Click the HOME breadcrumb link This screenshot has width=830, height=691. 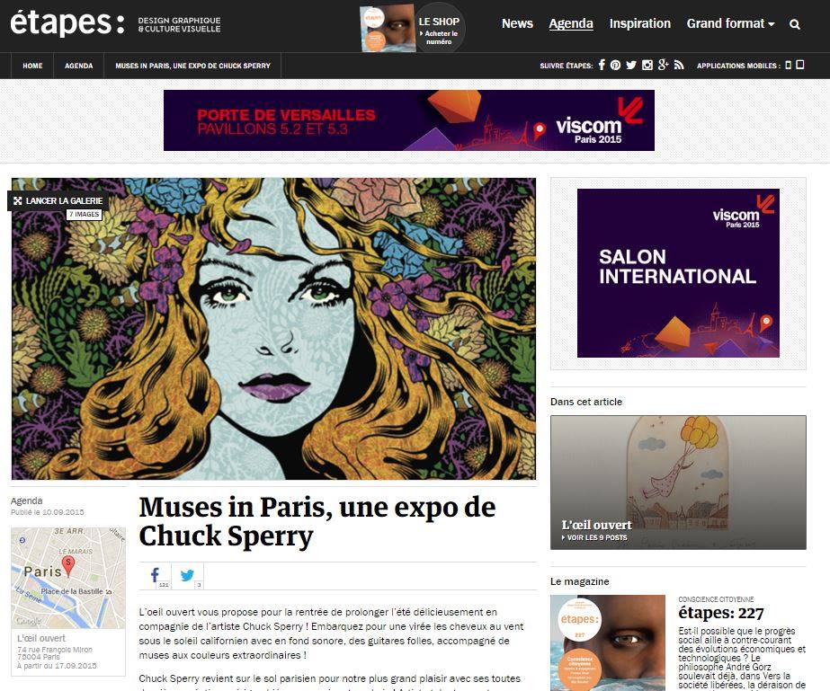[x=32, y=66]
